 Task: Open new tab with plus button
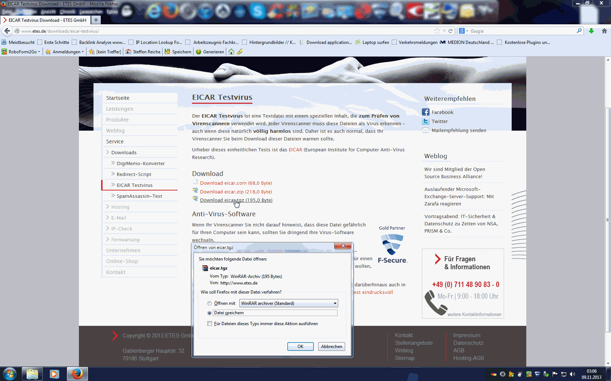pos(96,20)
